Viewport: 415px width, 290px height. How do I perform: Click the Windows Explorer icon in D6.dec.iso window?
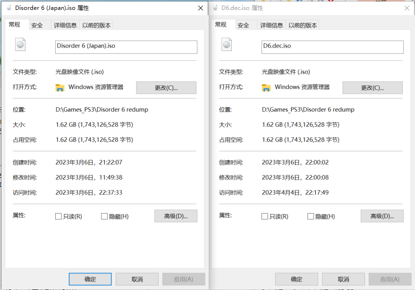click(266, 88)
